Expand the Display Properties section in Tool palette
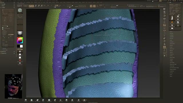The height and width of the screenshot is (103, 183). 173,69
